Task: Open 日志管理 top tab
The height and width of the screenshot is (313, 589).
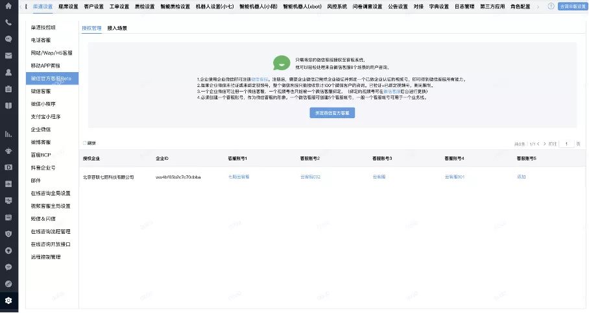Action: (x=464, y=6)
